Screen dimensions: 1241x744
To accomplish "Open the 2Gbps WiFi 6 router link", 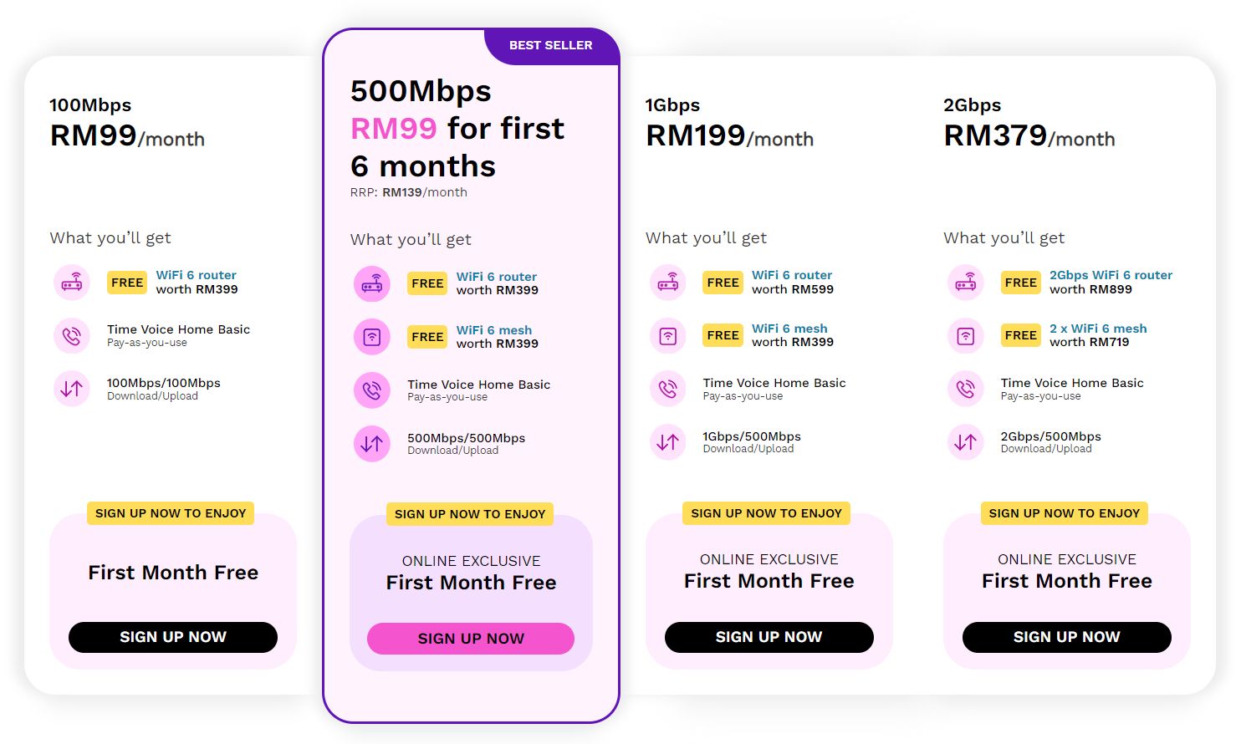I will (1111, 274).
